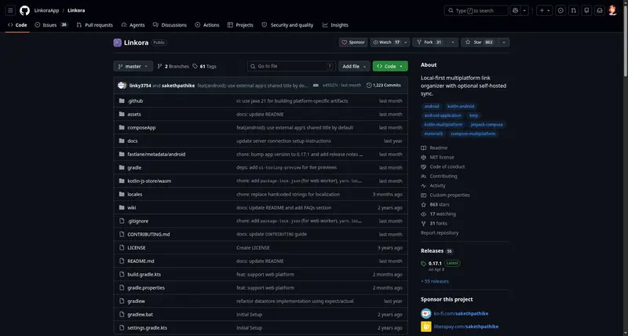Click the wiki folder icon
The width and height of the screenshot is (628, 336).
(x=122, y=207)
